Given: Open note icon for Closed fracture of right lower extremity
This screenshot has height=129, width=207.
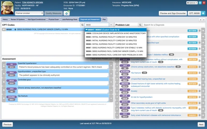Looking at the screenshot, I should tap(199, 85).
